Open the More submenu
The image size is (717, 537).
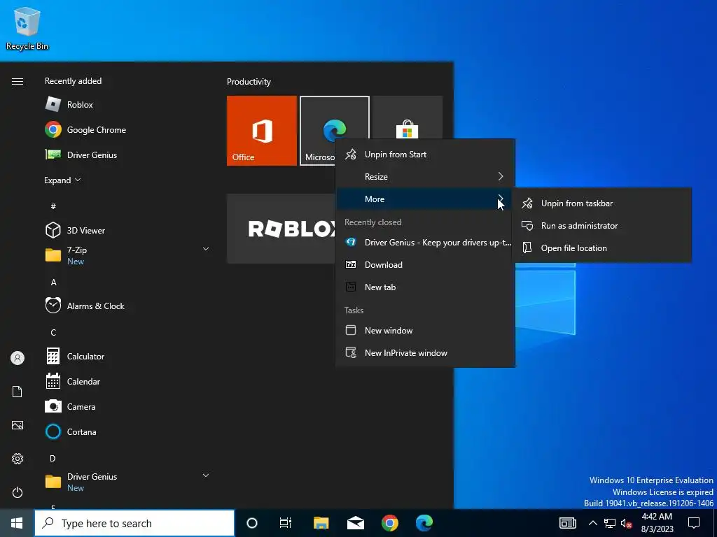pos(425,199)
